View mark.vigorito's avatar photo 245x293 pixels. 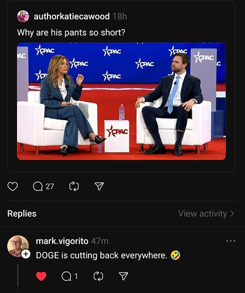click(x=18, y=246)
